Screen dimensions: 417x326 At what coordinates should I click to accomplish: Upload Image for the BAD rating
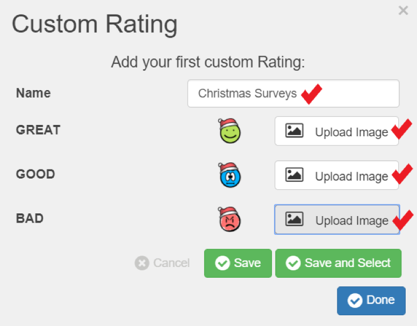pyautogui.click(x=337, y=219)
